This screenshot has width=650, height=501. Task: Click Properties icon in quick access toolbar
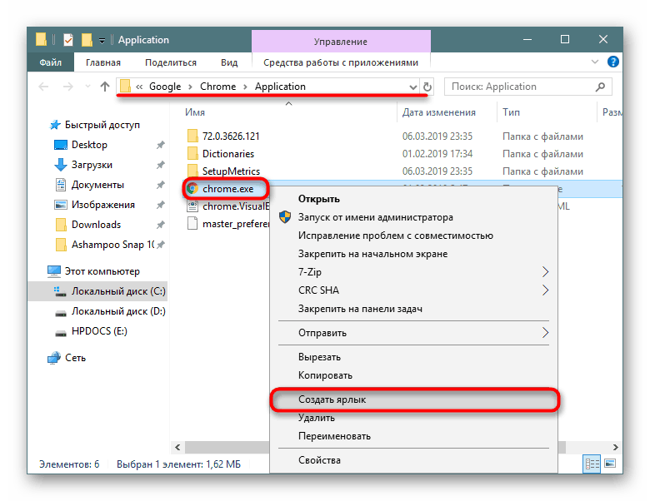click(68, 40)
